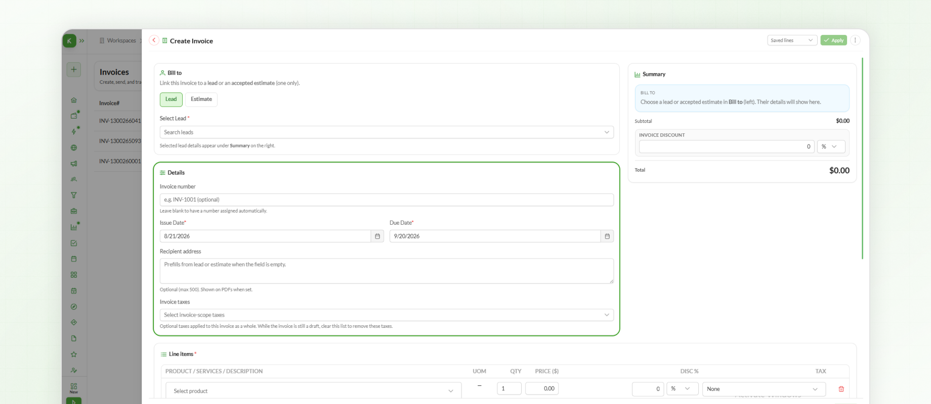Click invoice INV-1300266041 in list
Screen dimensions: 931x404
120,121
